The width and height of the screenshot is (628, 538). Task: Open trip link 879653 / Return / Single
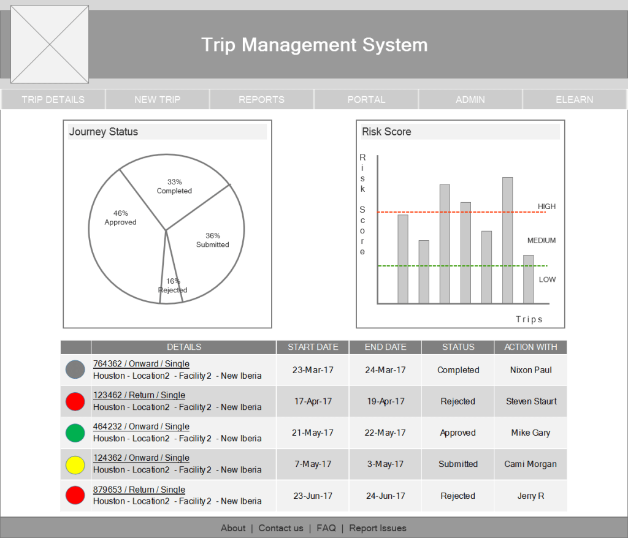click(139, 490)
